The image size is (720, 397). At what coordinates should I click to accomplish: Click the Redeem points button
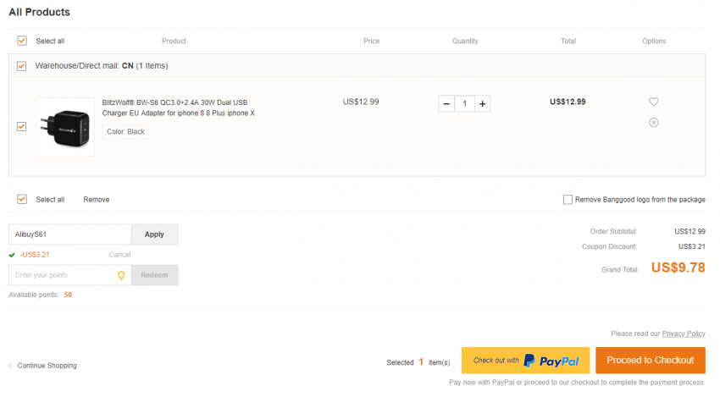coord(154,275)
